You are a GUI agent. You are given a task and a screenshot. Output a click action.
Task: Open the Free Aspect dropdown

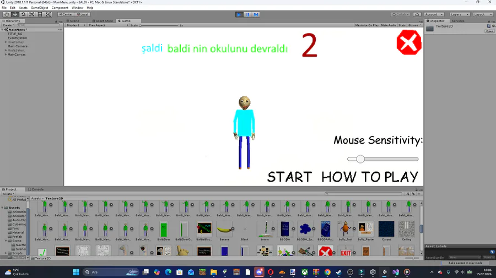point(108,25)
